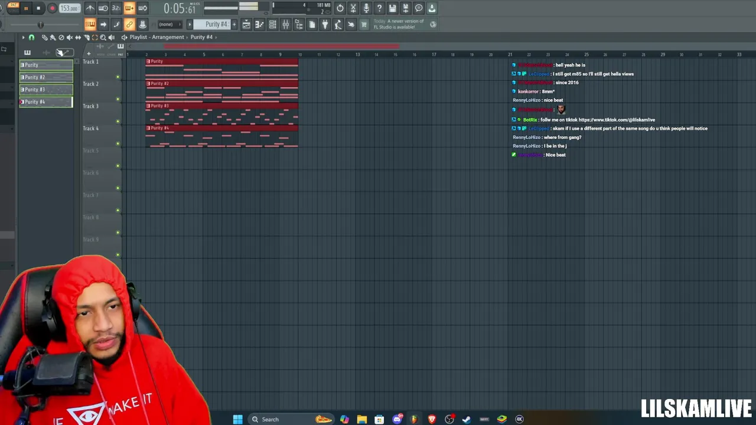Click the Purity #4 breadcrumb in playlist title
756x425 pixels.
201,37
